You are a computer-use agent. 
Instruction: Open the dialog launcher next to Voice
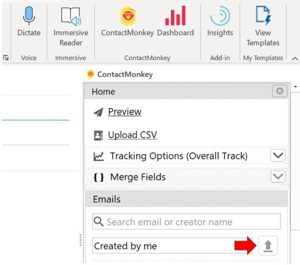(x=6, y=58)
